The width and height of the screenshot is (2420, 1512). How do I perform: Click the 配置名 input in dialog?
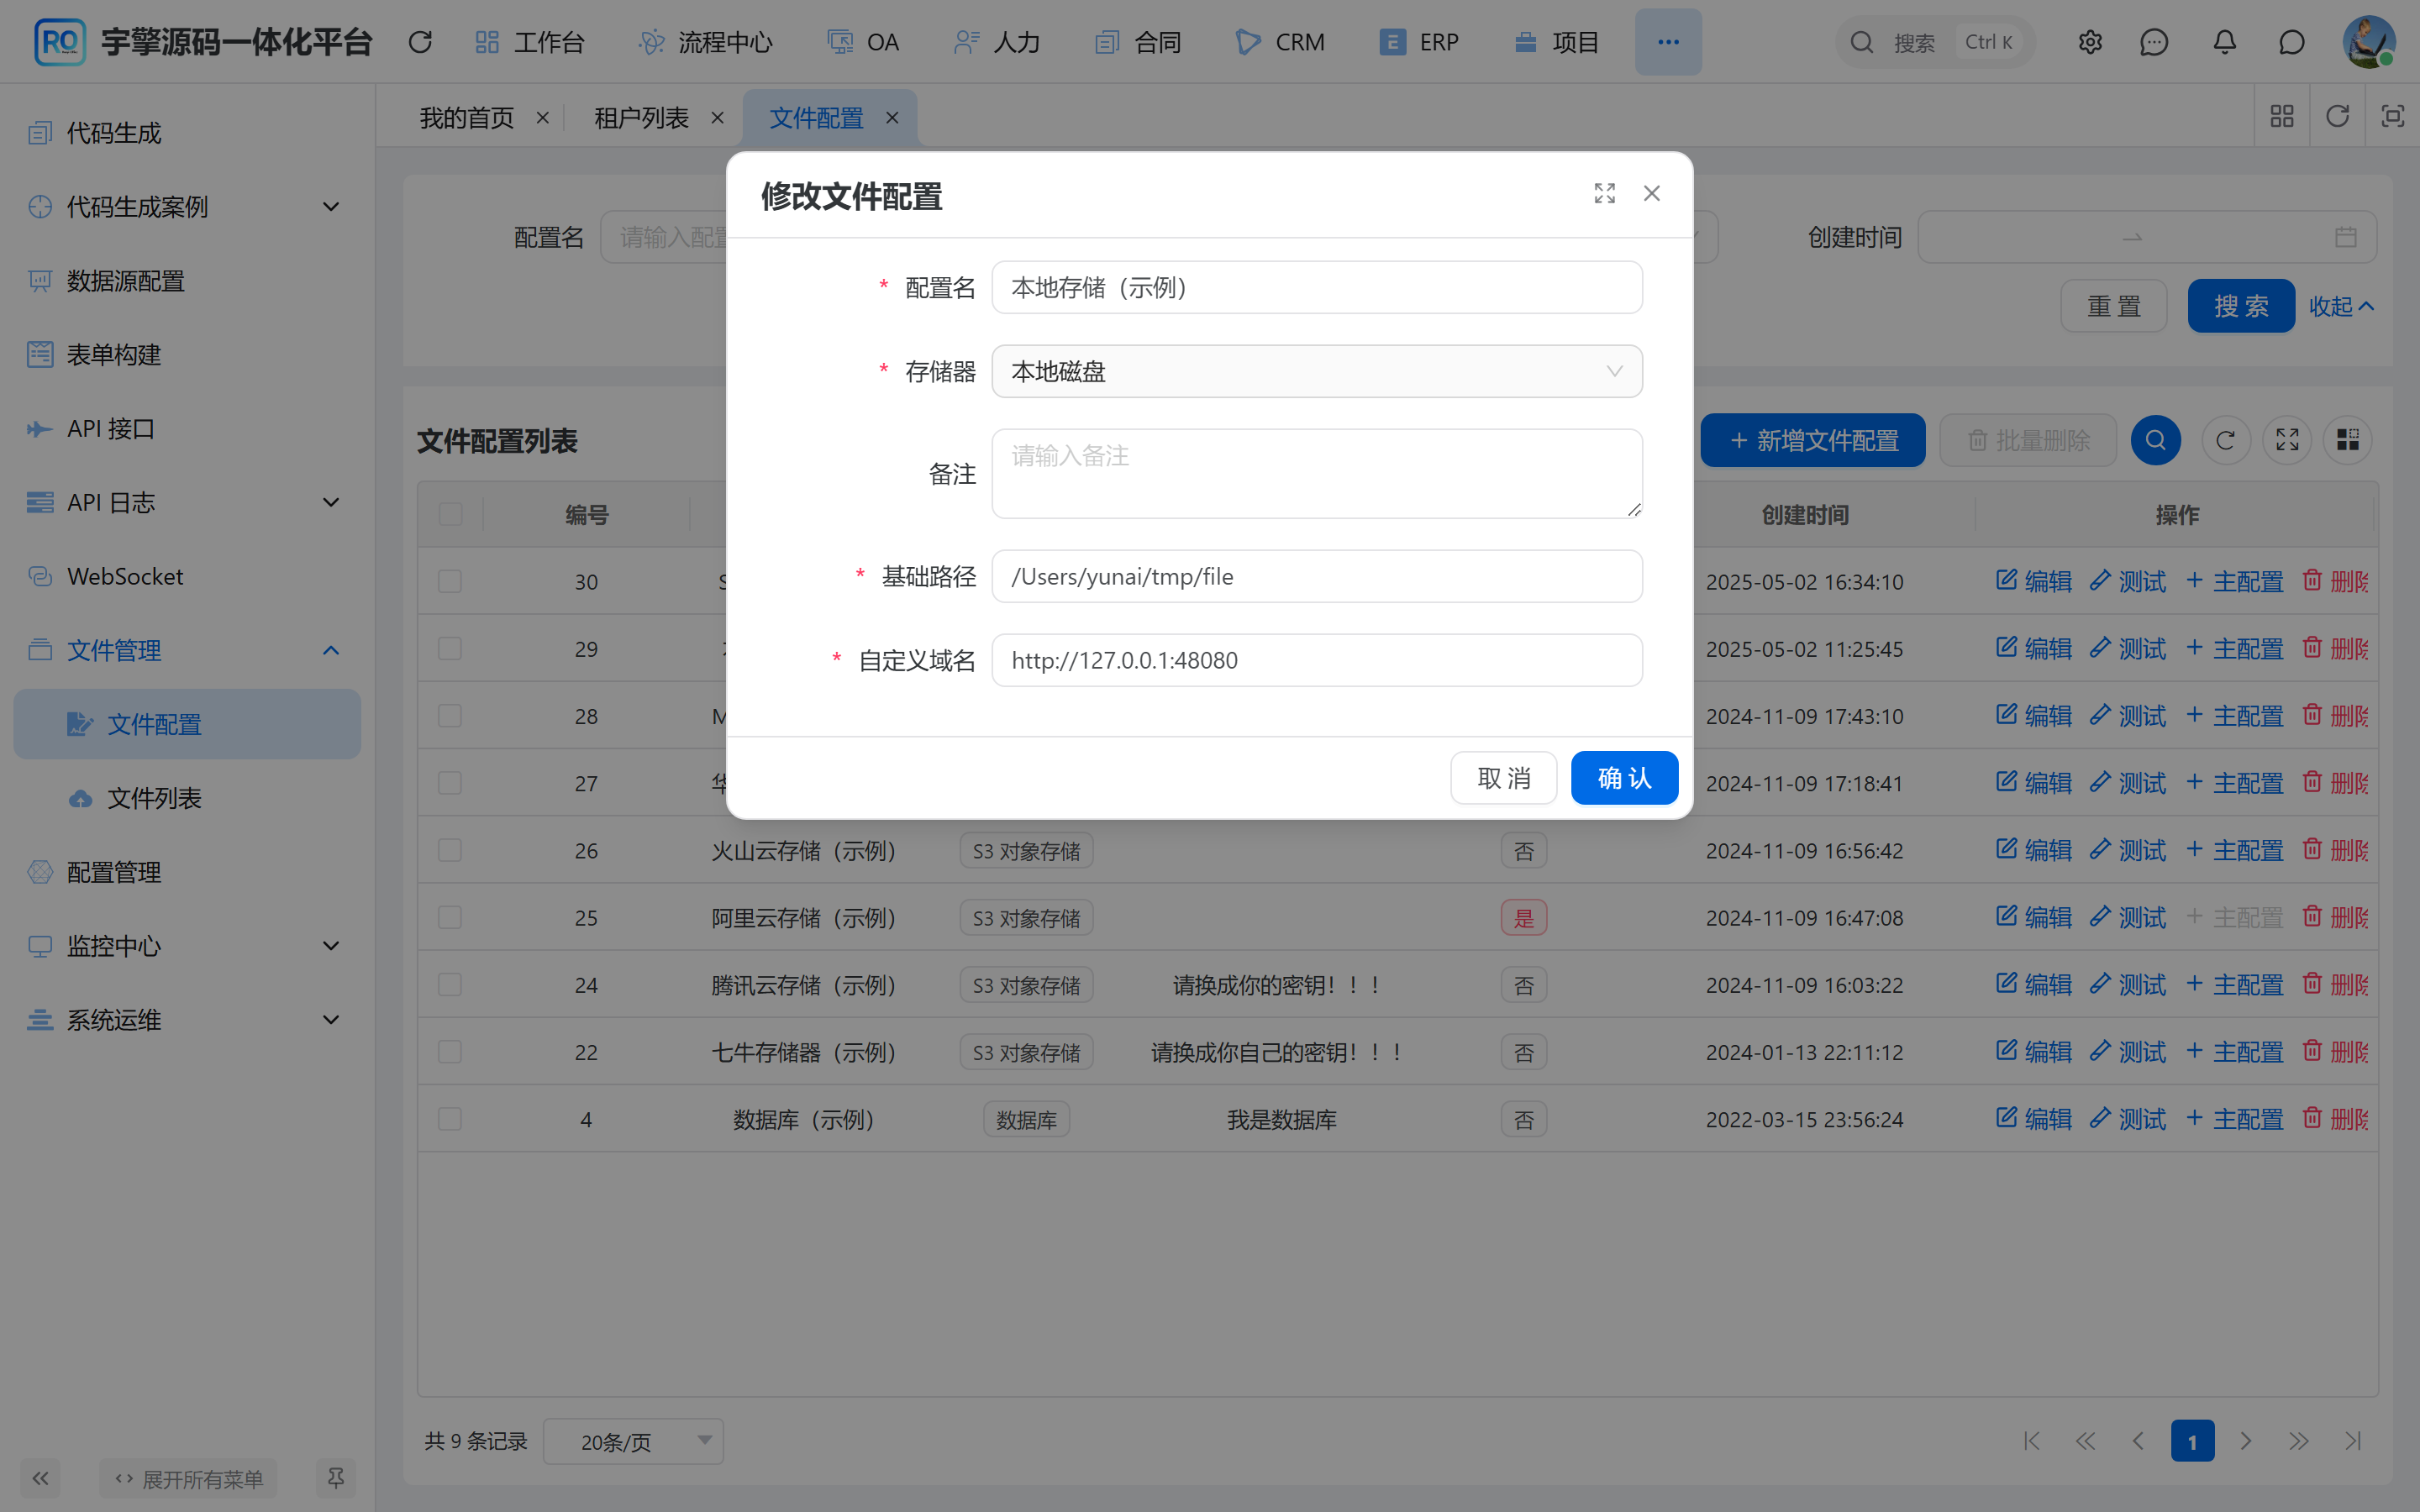point(1316,287)
